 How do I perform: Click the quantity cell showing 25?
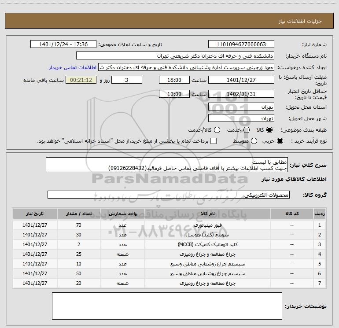coord(79,254)
